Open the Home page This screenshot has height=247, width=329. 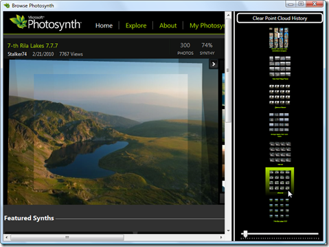pyautogui.click(x=104, y=25)
